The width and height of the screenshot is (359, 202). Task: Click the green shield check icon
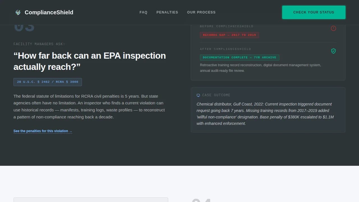333,51
